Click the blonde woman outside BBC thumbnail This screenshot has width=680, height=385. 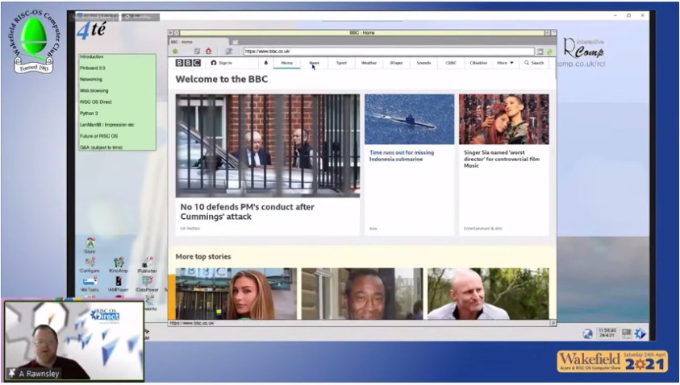click(x=236, y=294)
